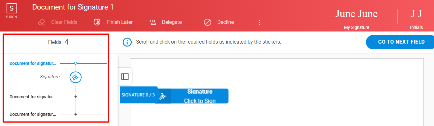Select Finish Later option
This screenshot has height=126, width=434.
pyautogui.click(x=120, y=22)
